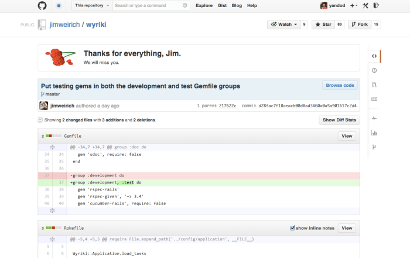Expand Gemfile diff context below line 40
Viewport: 410px width, 258px height.
tap(52, 211)
